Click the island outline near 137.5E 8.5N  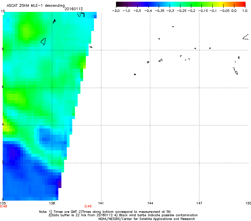[x=43, y=41]
